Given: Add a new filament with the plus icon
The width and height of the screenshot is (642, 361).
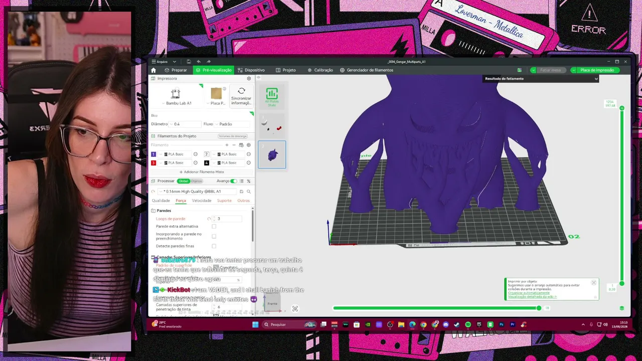Looking at the screenshot, I should [227, 145].
